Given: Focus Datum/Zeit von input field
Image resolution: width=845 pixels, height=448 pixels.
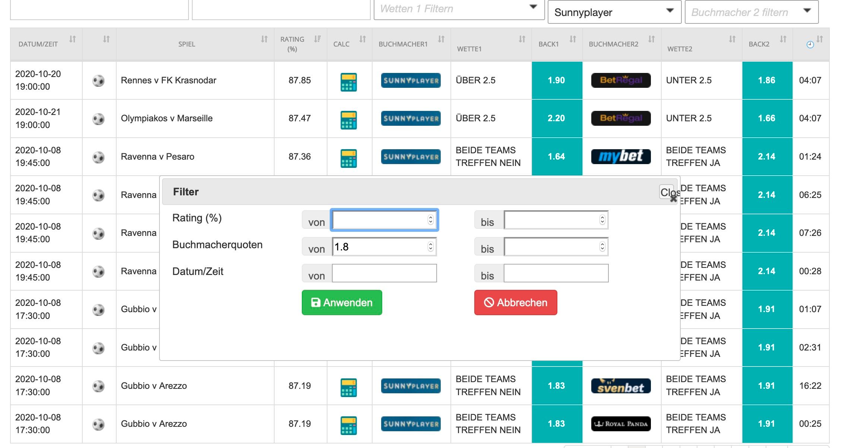Looking at the screenshot, I should pos(384,273).
